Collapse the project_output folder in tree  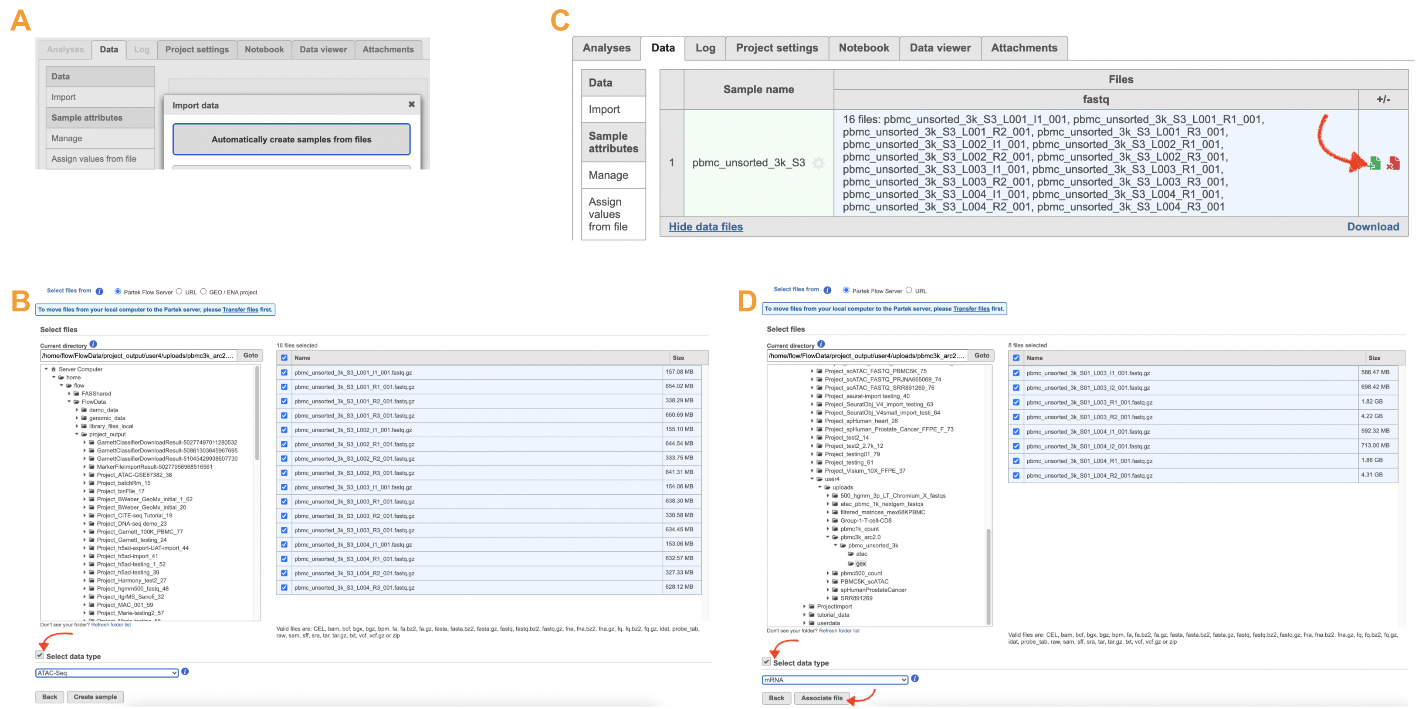pos(77,435)
